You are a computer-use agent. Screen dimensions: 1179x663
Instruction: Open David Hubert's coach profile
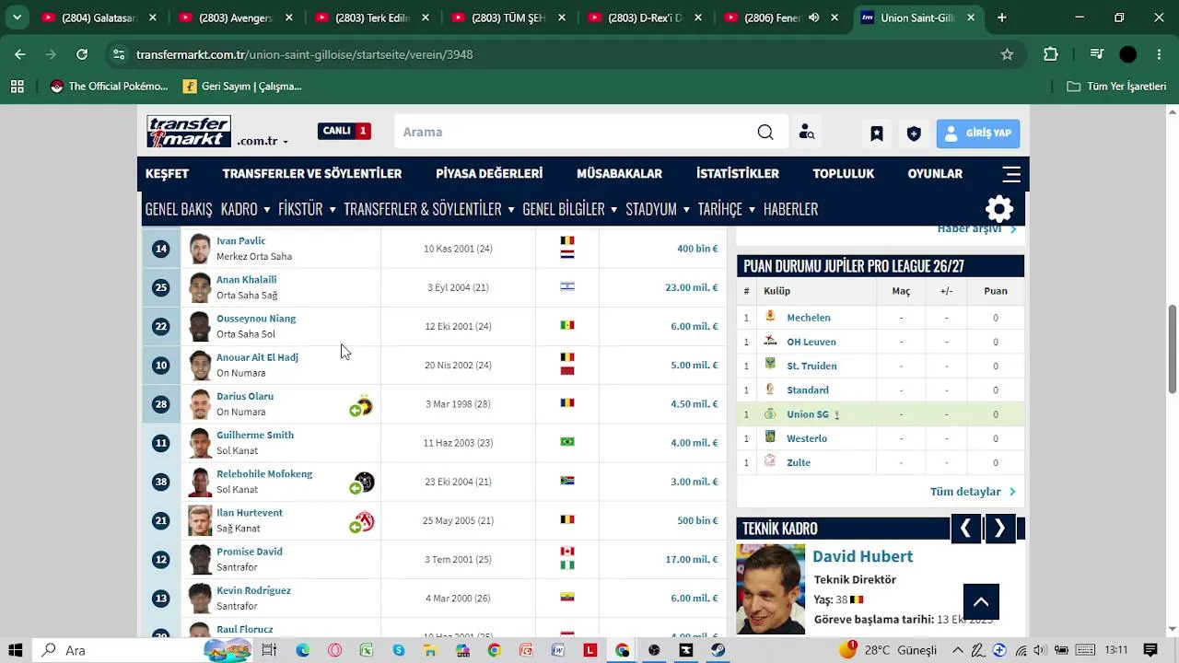862,556
